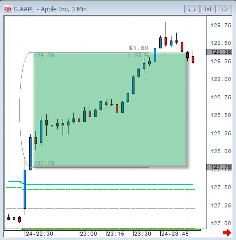
Task: Click the 127.25 price axis label
Action: click(x=221, y=205)
